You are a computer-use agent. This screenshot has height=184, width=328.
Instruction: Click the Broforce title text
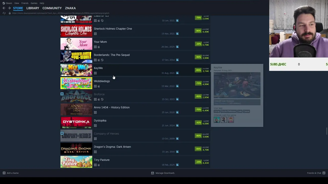coord(99,94)
